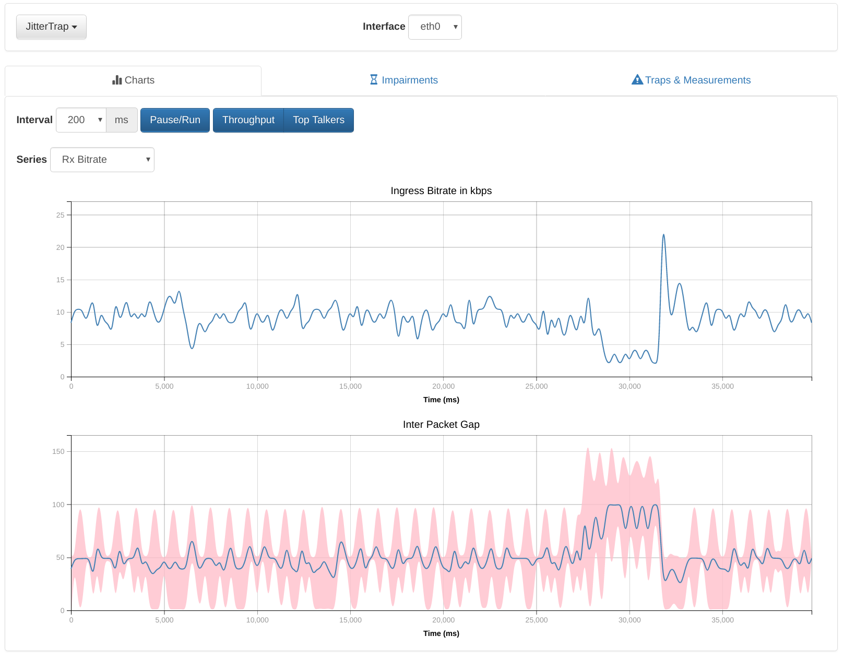Switch to the Charts tab
The width and height of the screenshot is (844, 660).
click(133, 80)
